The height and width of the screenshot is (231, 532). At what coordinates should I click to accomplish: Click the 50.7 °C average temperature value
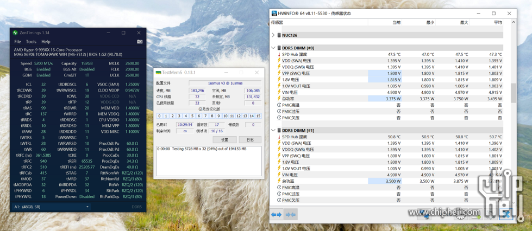tap(496, 137)
